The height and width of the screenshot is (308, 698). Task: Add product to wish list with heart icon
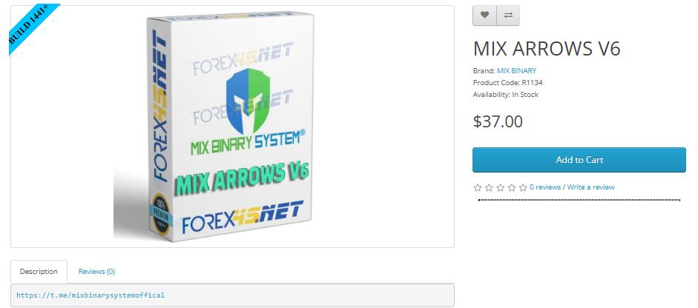(484, 15)
